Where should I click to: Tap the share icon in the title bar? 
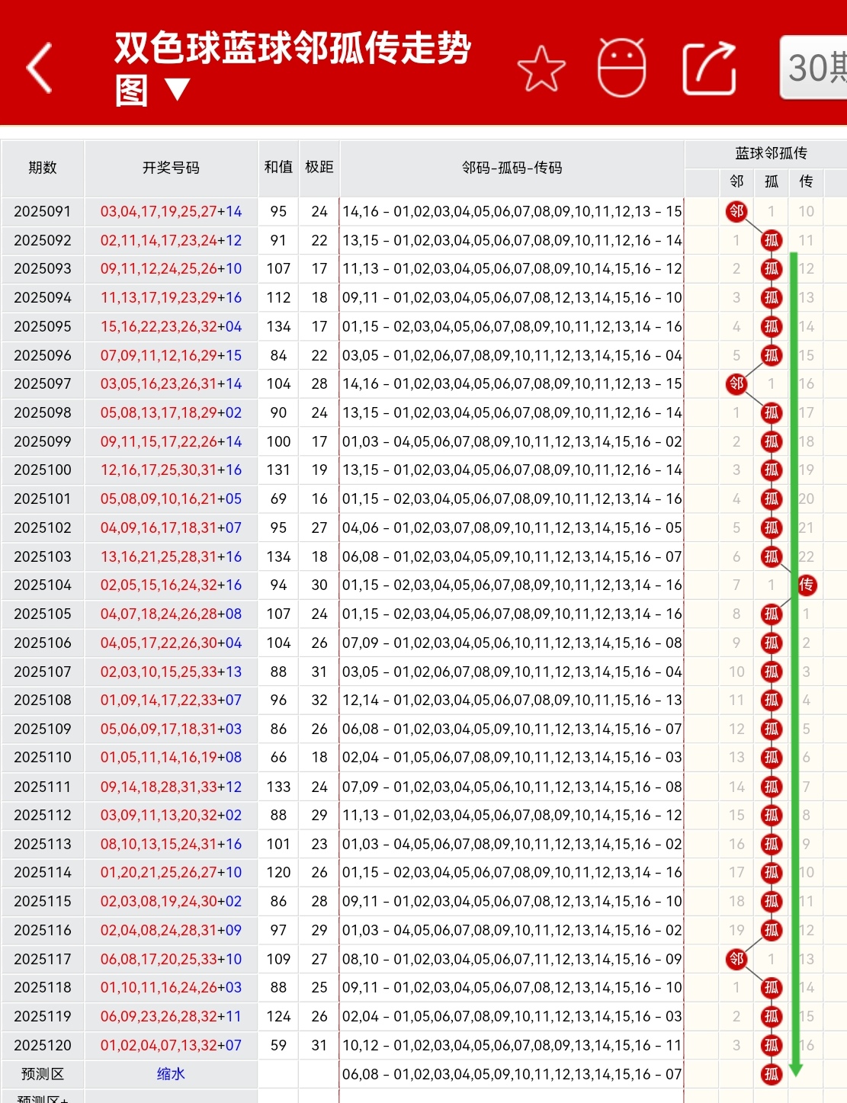(707, 67)
